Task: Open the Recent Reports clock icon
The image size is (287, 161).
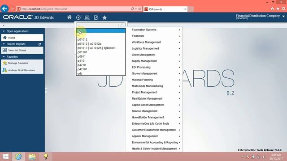Action: click(78, 17)
